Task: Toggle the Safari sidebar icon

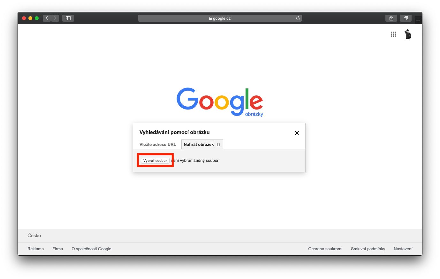Action: [x=68, y=18]
